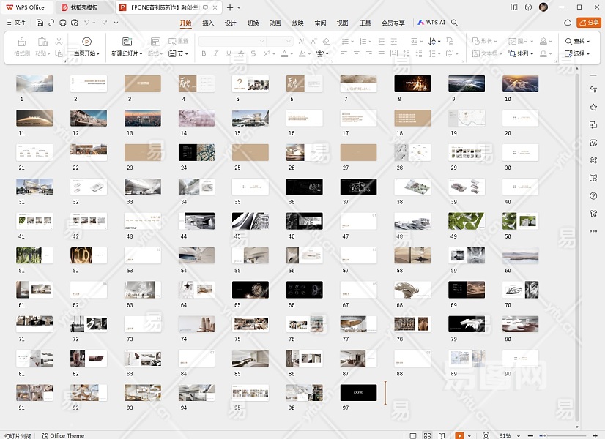
Task: Toggle slide sorter view in status bar
Action: [x=428, y=435]
